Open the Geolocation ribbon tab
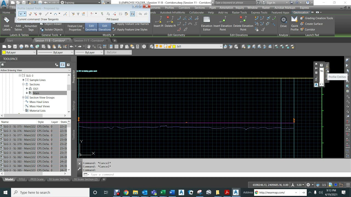Viewport: 351px width, 197px height. pos(301,12)
